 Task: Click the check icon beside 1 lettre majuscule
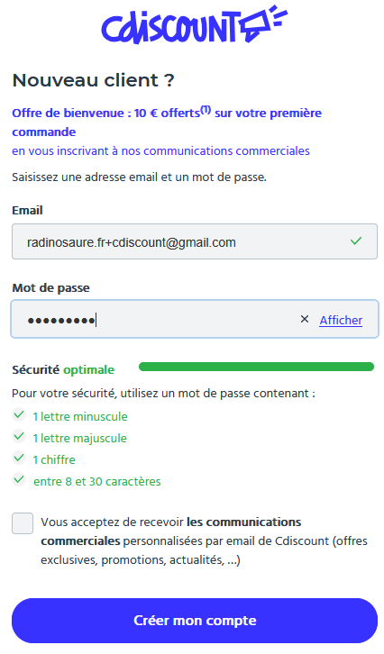click(19, 436)
